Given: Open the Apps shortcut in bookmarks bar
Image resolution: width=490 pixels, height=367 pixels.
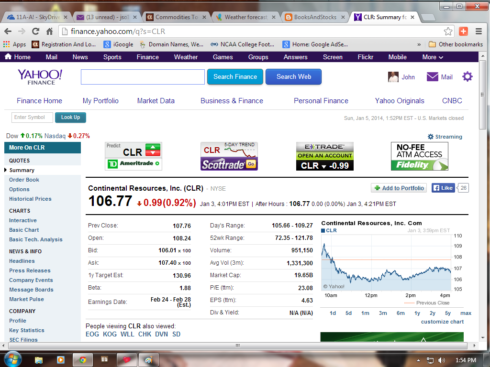Looking at the screenshot, I should [x=15, y=44].
